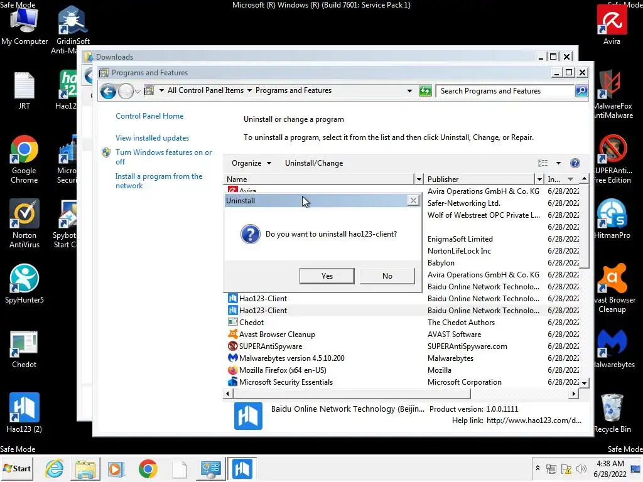Viewport: 643px width, 482px height.
Task: Click the green Refresh button
Action: click(x=425, y=90)
